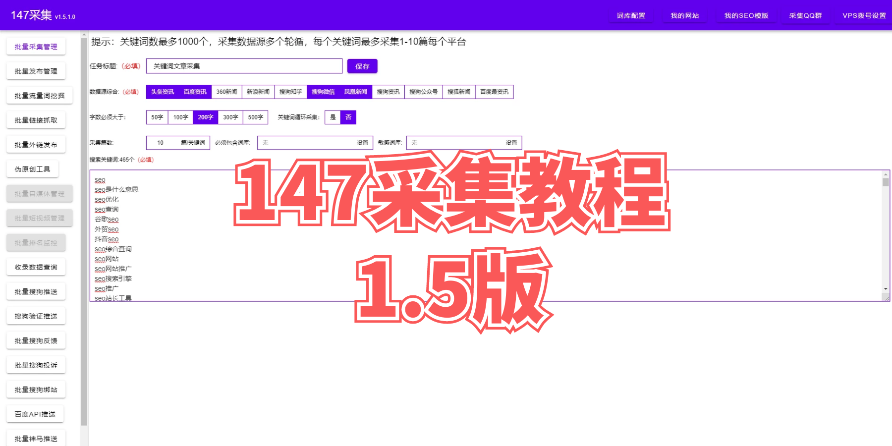This screenshot has height=446, width=892.
Task: Click the 保存 button
Action: point(362,66)
